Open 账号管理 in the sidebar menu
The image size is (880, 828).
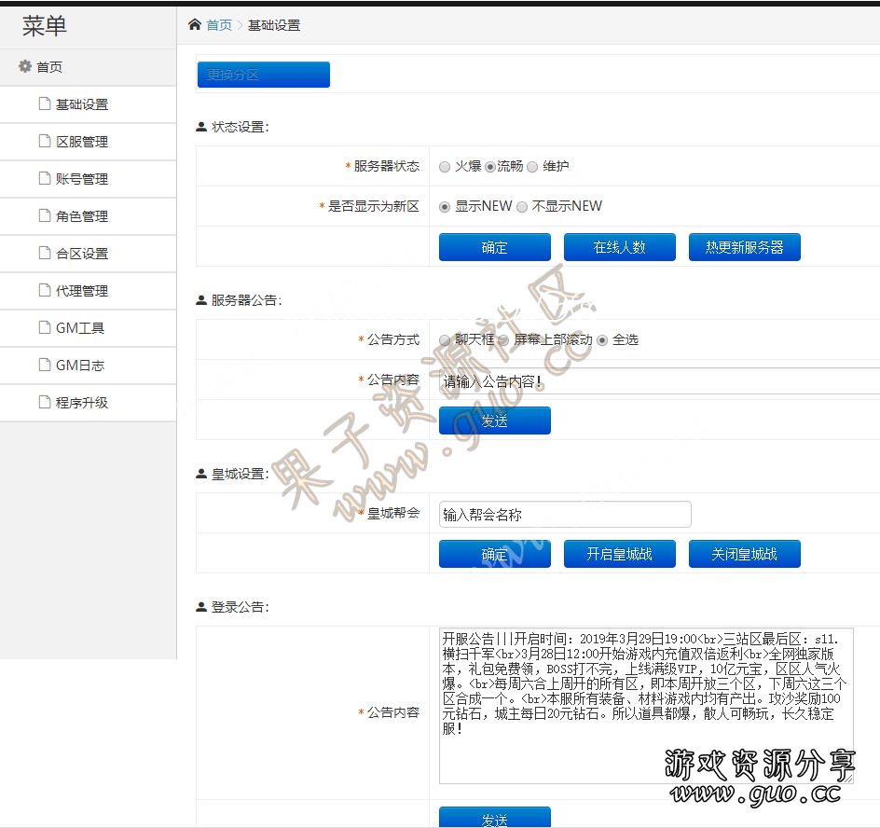tap(82, 179)
